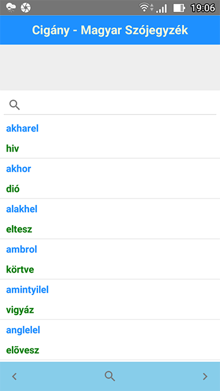The height and width of the screenshot is (391, 220).
Task: Tap the Hungarian translation vigyáz
Action: [20, 310]
